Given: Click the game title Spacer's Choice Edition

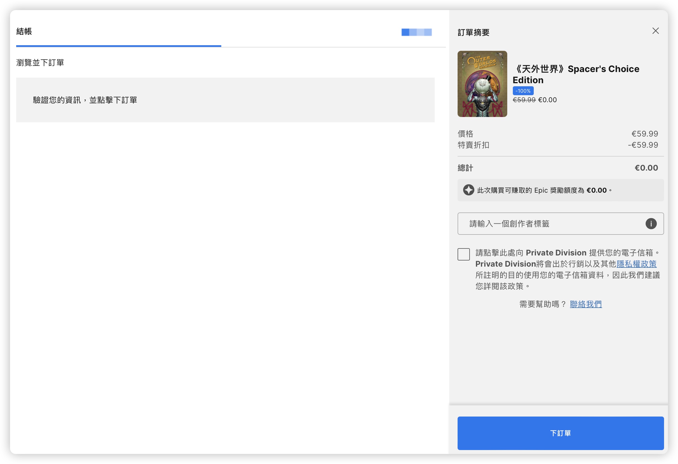Looking at the screenshot, I should (576, 75).
